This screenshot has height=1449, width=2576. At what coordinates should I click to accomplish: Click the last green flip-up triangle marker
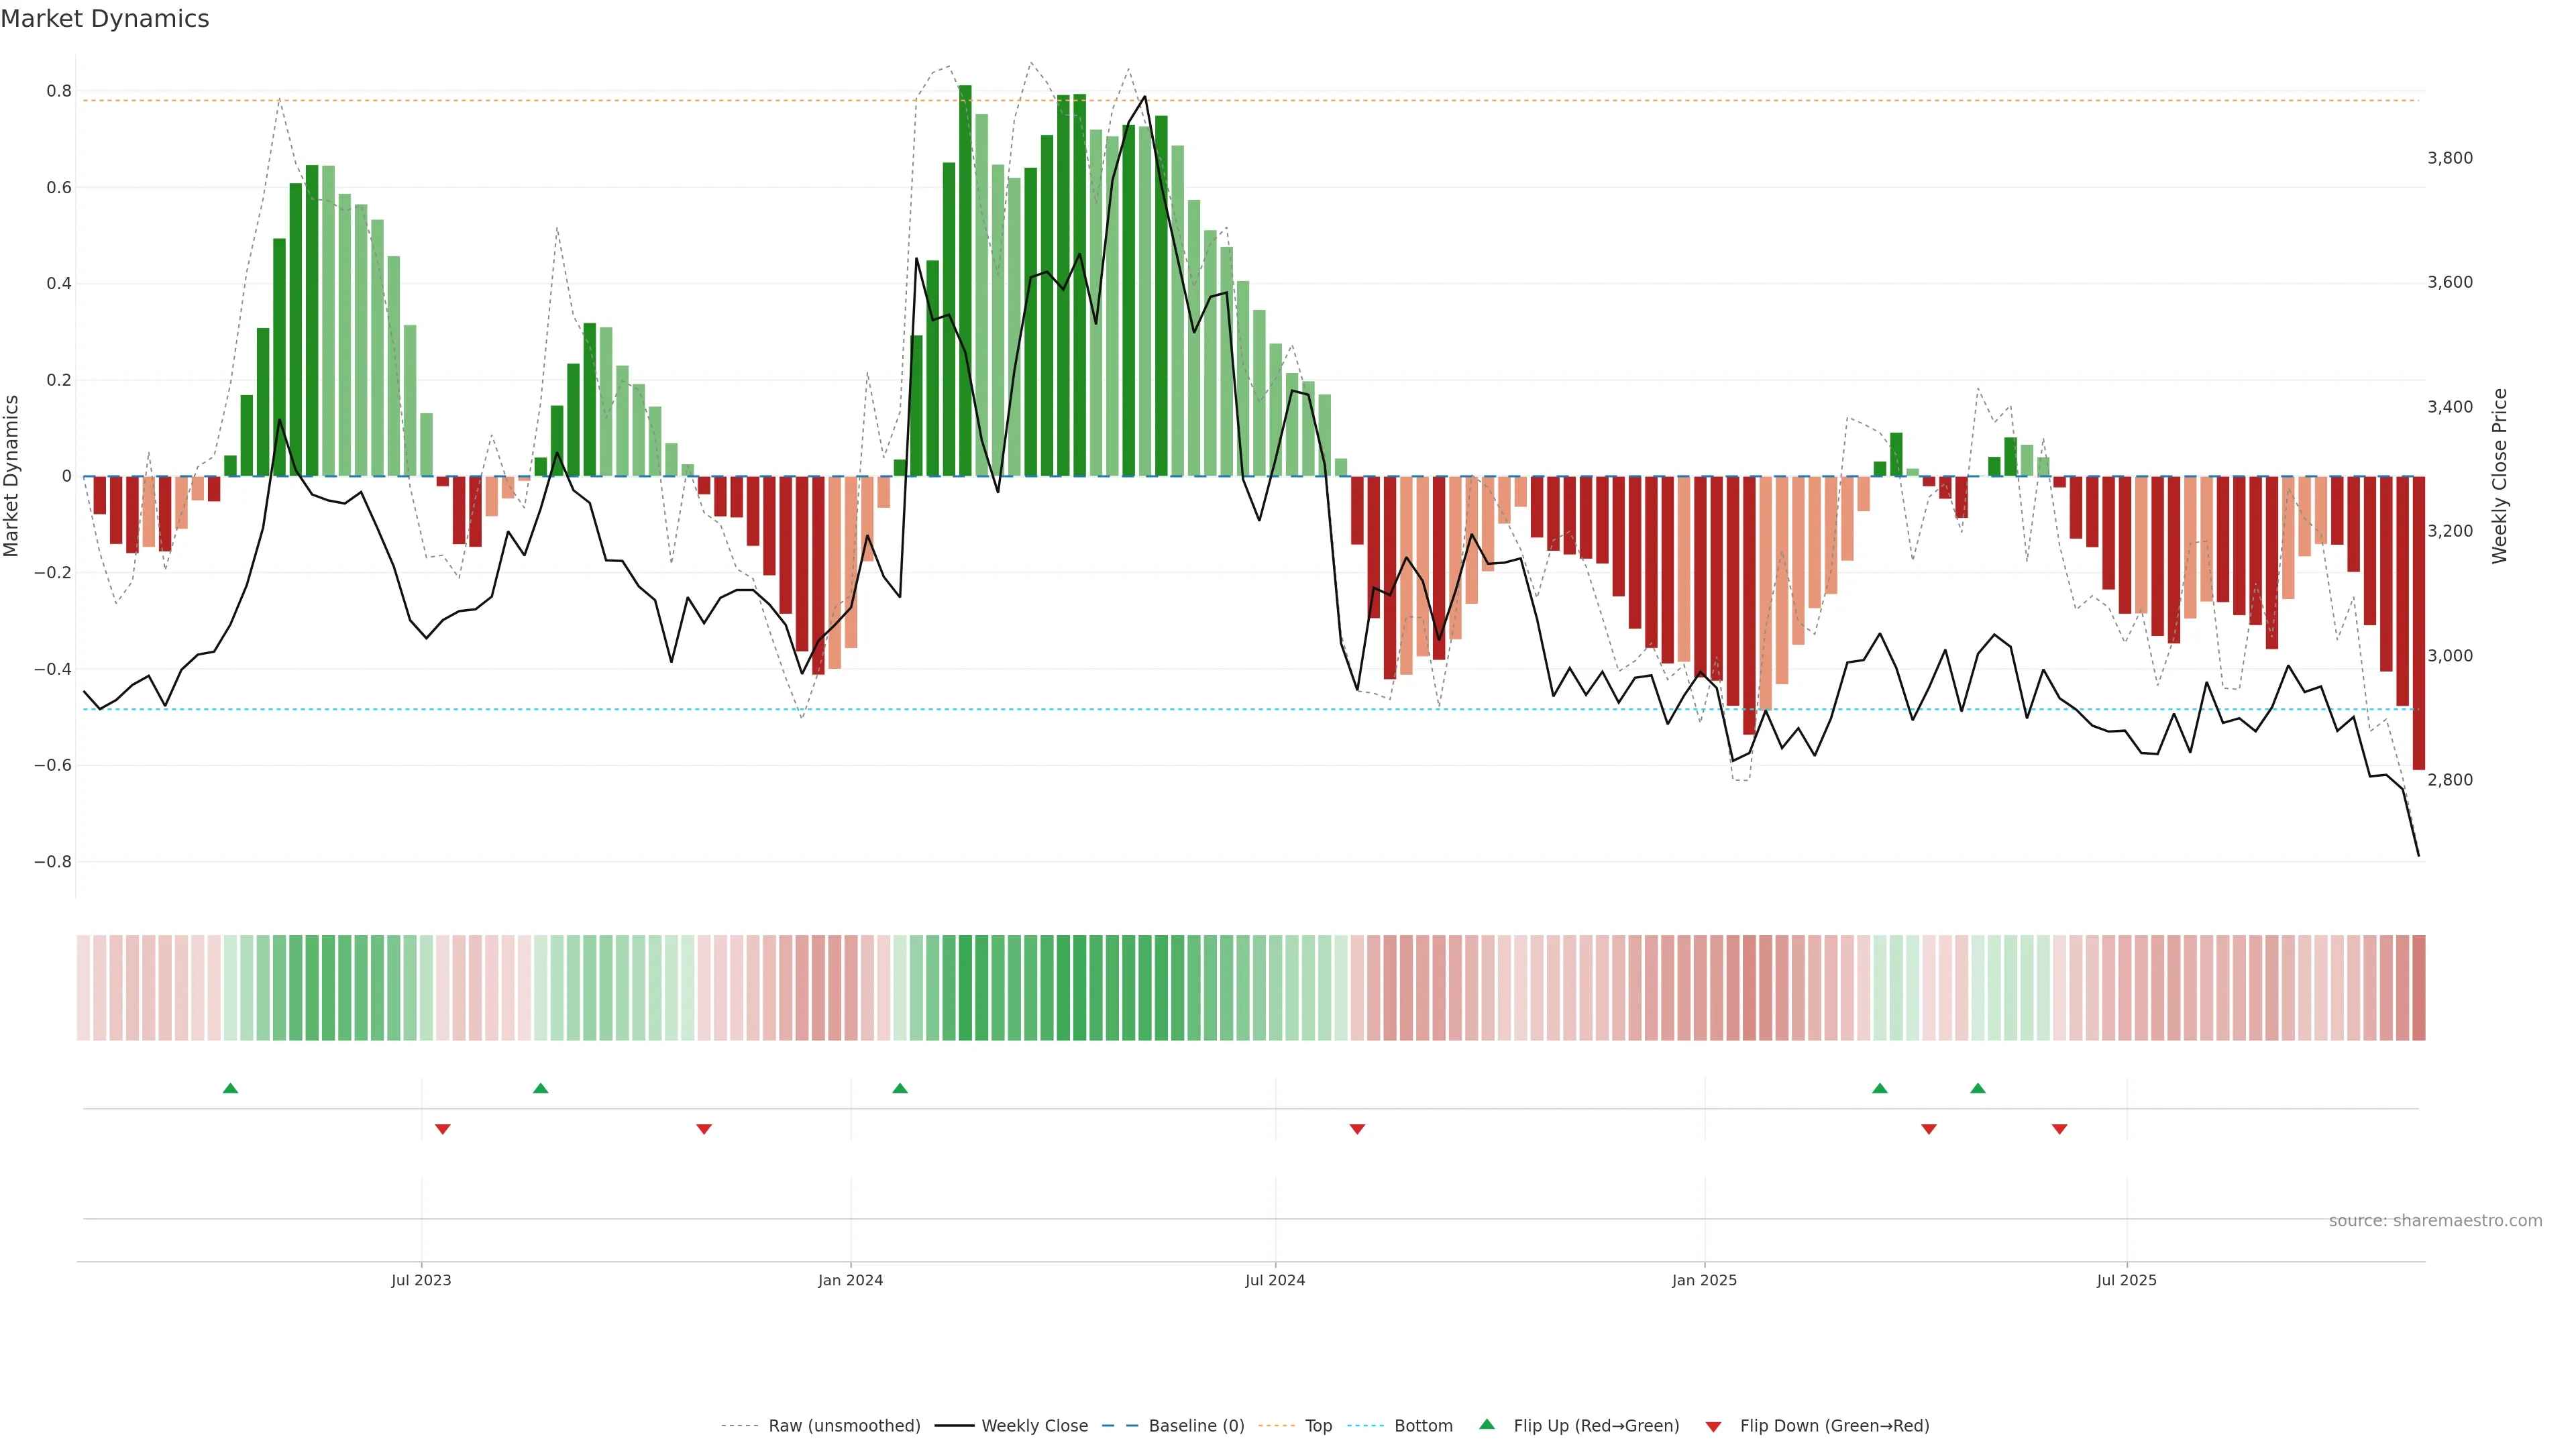pos(1978,1088)
